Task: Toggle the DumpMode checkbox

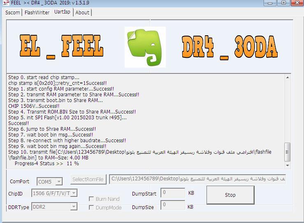Action: [91, 207]
